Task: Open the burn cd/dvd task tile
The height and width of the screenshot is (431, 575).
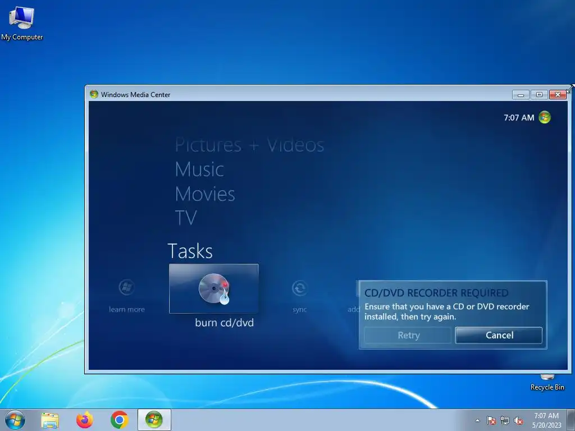Action: pyautogui.click(x=214, y=288)
